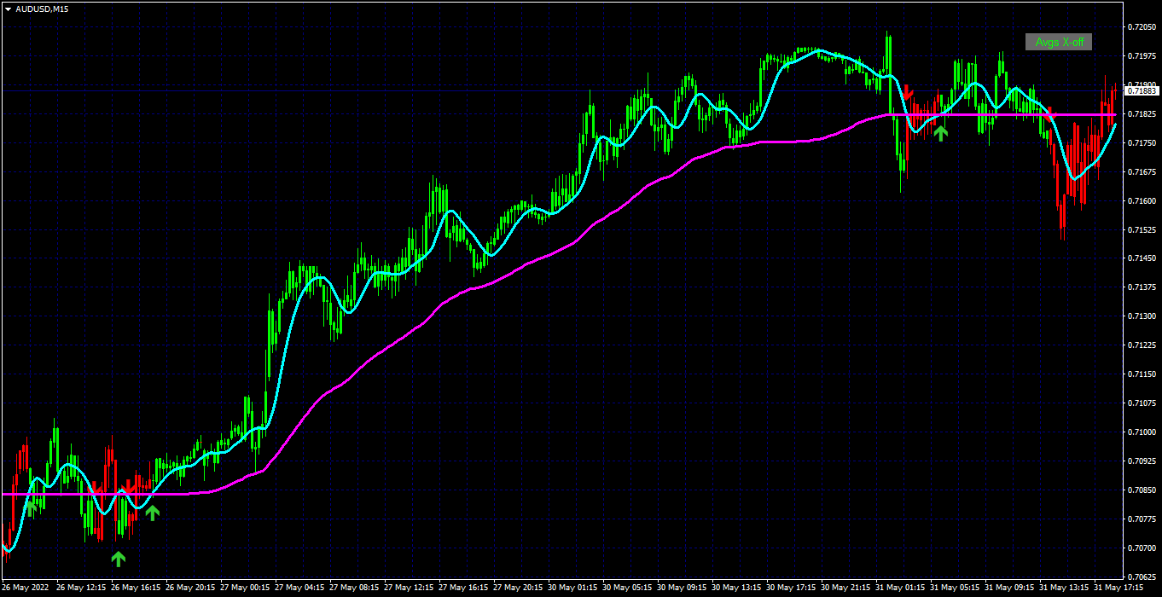Click the 0.71300 price axis label
The width and height of the screenshot is (1162, 597).
(x=1142, y=316)
